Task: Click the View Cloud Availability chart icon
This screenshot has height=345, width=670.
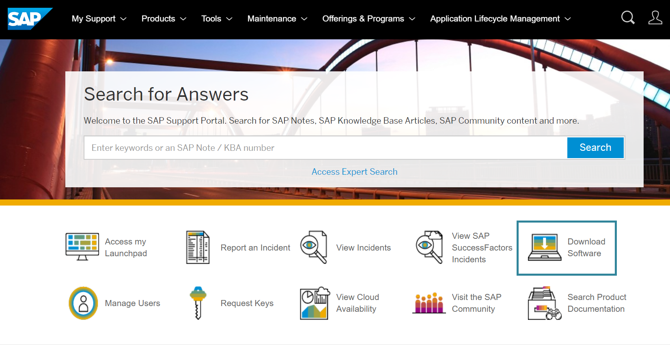Action: click(x=315, y=303)
